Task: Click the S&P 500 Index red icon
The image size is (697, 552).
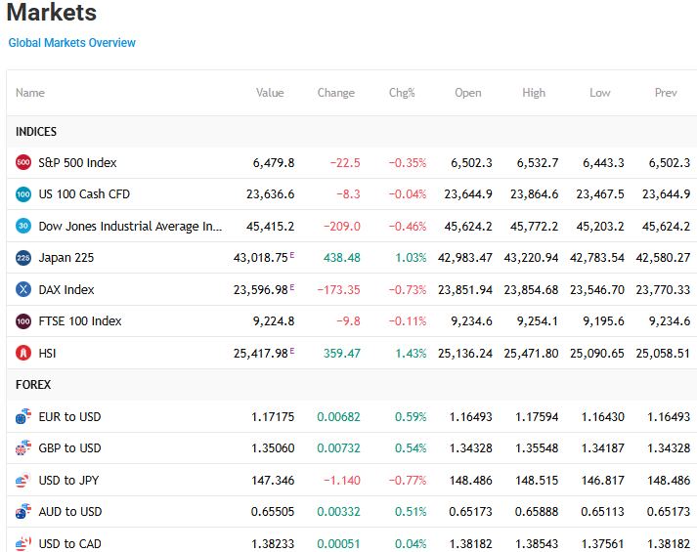Action: (x=23, y=162)
